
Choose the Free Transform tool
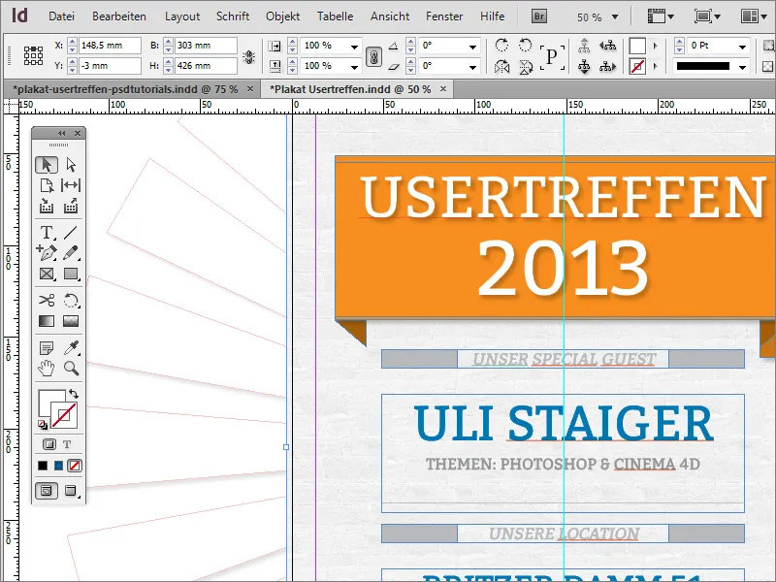click(71, 300)
